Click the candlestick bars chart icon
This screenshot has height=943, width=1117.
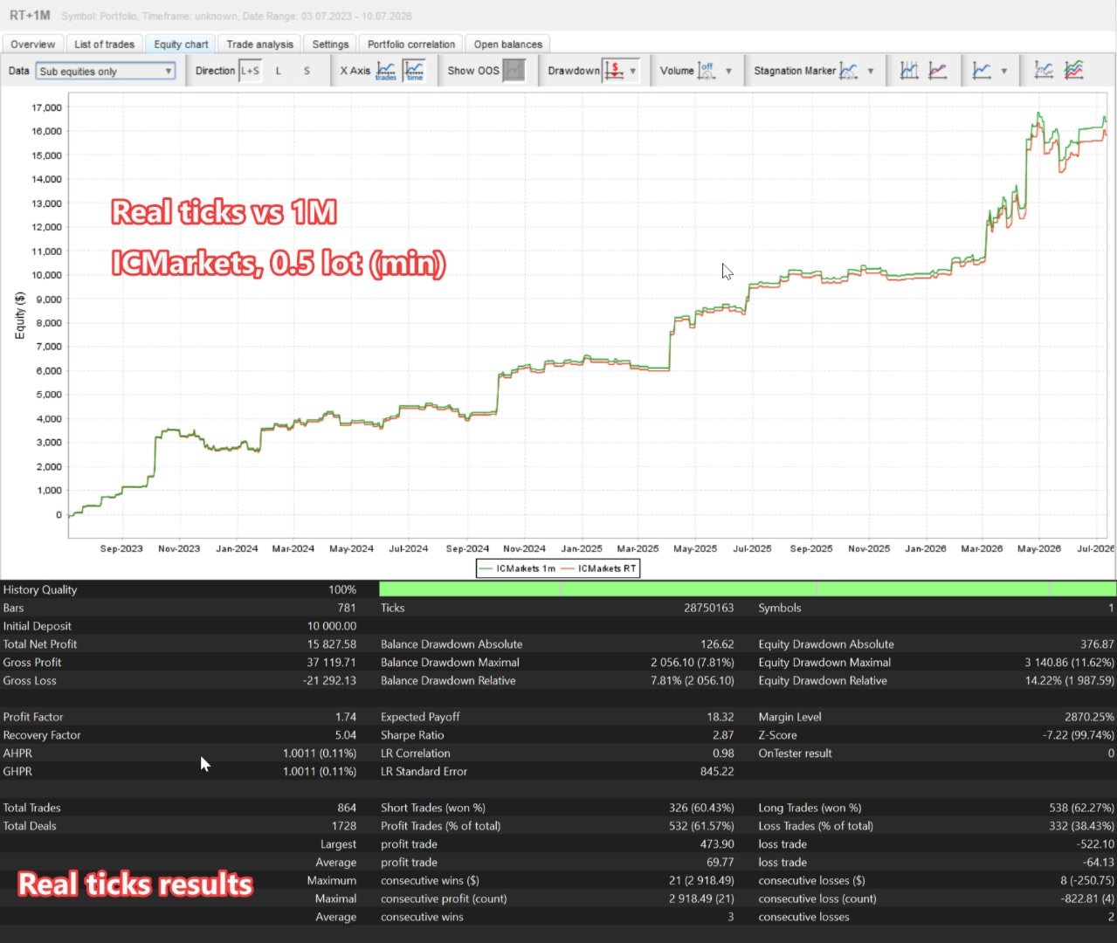pyautogui.click(x=909, y=71)
